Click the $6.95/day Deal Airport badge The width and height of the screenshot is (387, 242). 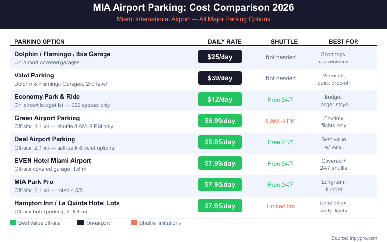pos(220,142)
